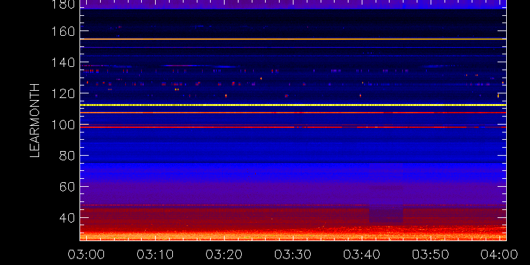Screen dimensions: 530x265
Task: Click the 100 frequency label
Action: tap(63, 125)
